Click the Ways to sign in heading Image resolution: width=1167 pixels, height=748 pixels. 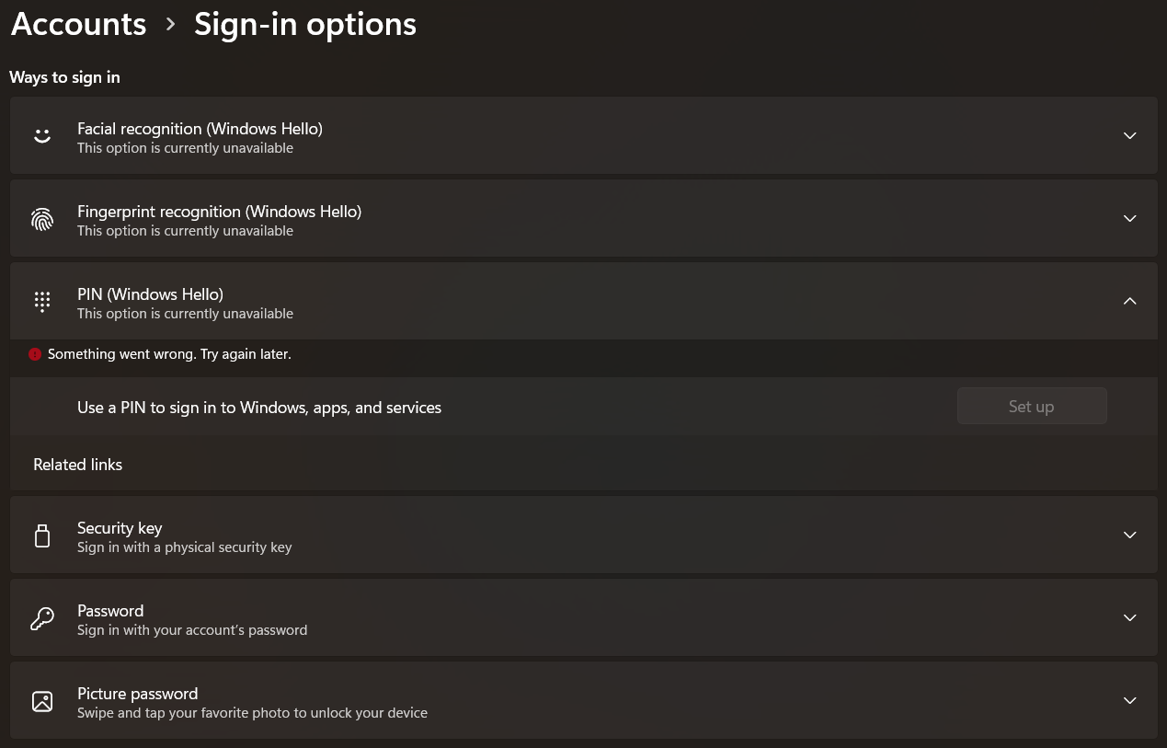[64, 77]
